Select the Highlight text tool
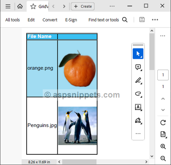The image size is (171, 165). (138, 80)
